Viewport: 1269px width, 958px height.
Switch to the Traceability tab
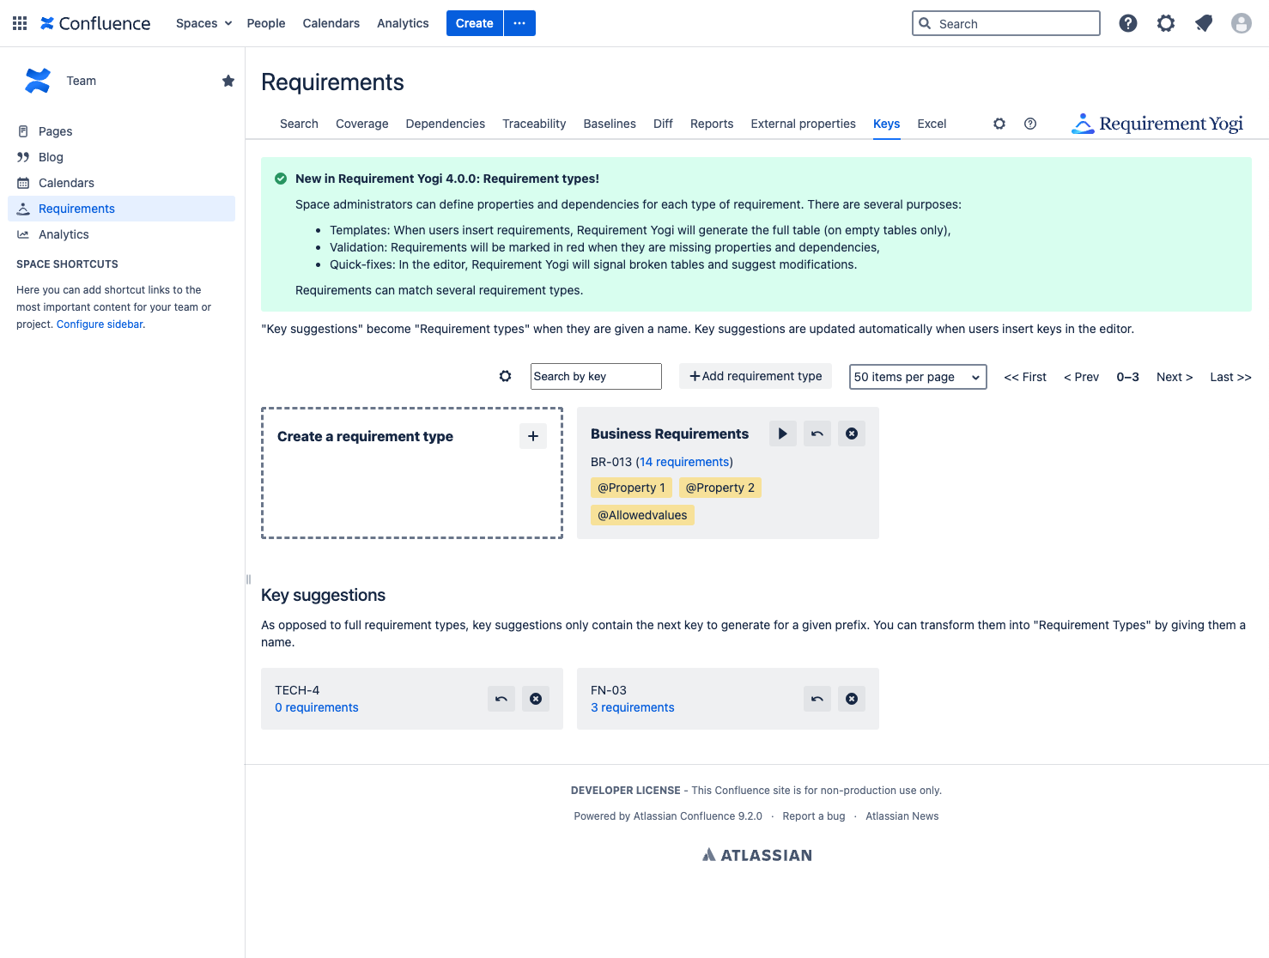coord(533,124)
